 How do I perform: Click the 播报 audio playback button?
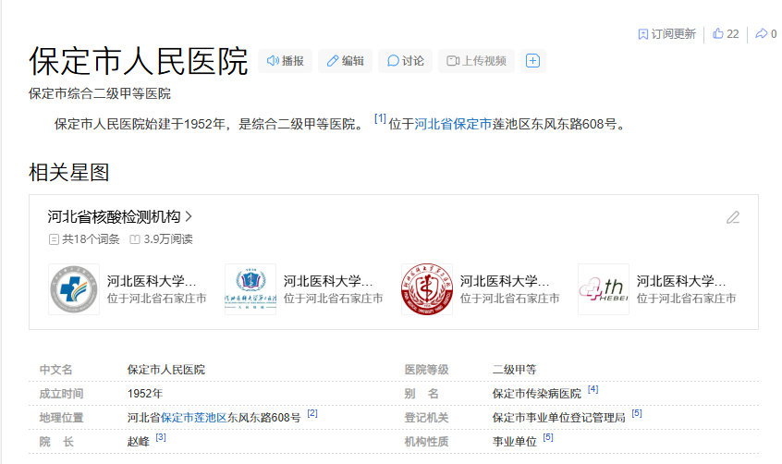point(286,61)
